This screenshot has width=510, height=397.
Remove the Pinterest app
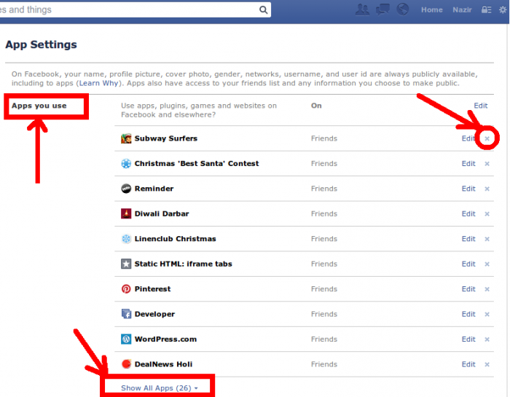(487, 289)
